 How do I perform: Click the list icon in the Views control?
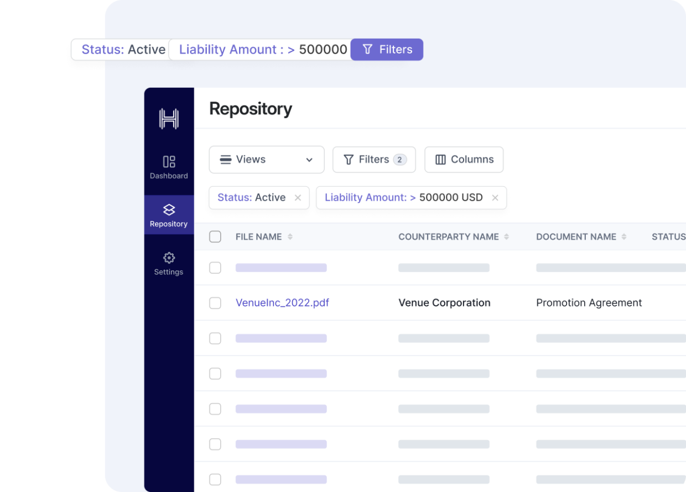[225, 159]
